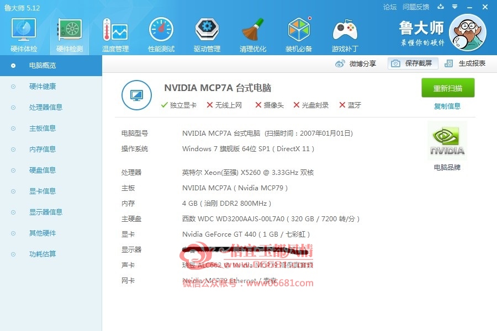
Task: Click the 处理器 row label
Action: click(131, 173)
